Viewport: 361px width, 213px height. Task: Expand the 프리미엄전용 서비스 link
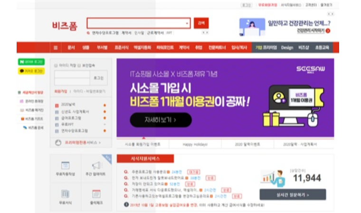coord(82,142)
